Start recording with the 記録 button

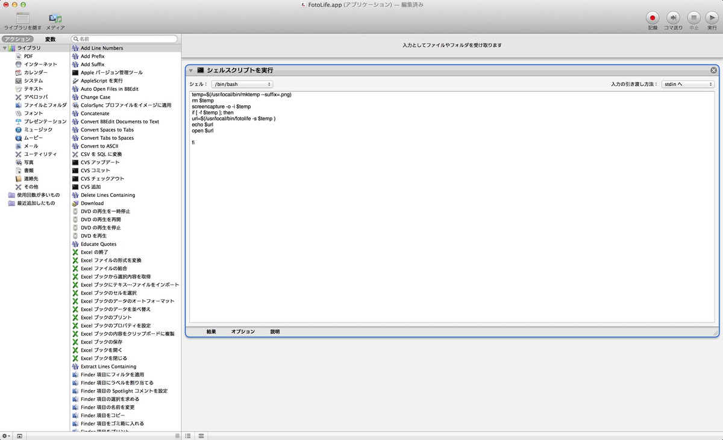pos(653,17)
